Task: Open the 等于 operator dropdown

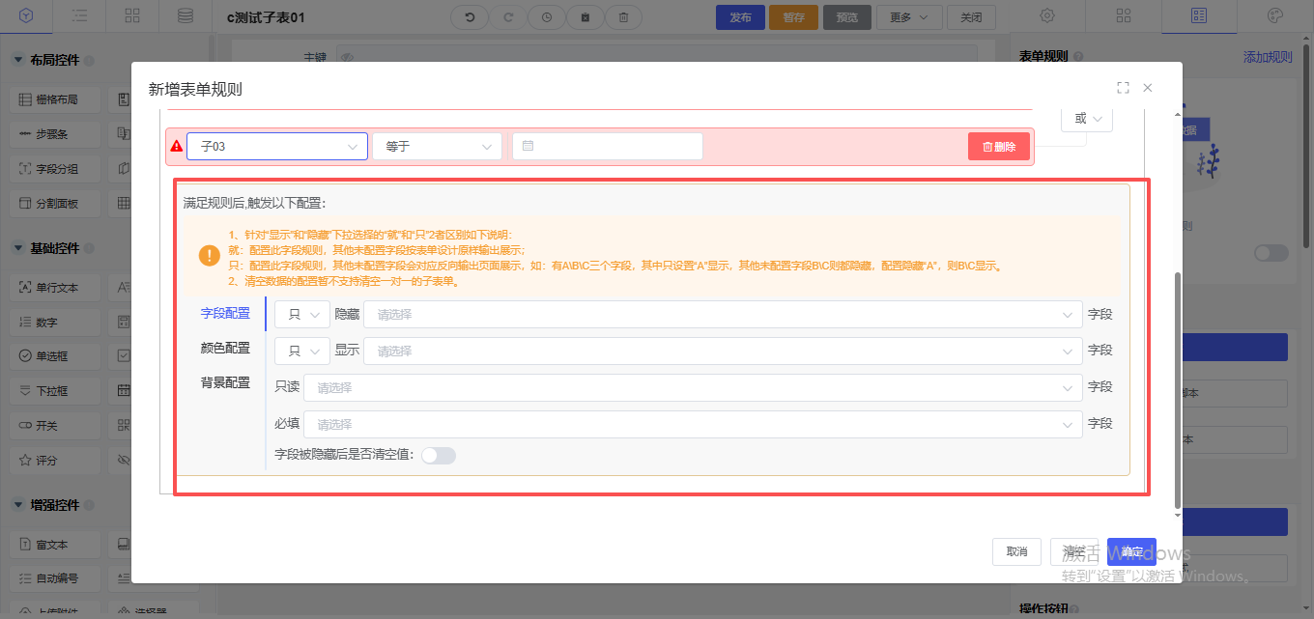Action: (437, 146)
